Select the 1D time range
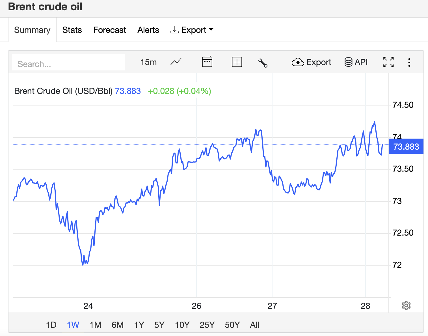This screenshot has height=336, width=428. click(x=51, y=325)
